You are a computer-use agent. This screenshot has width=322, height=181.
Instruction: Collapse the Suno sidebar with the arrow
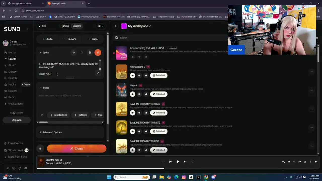click(x=28, y=29)
